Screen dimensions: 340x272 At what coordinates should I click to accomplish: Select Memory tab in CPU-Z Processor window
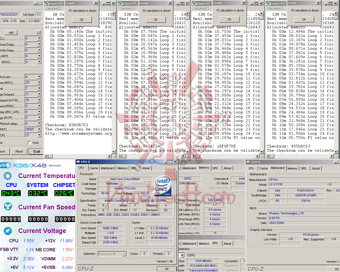(122, 168)
